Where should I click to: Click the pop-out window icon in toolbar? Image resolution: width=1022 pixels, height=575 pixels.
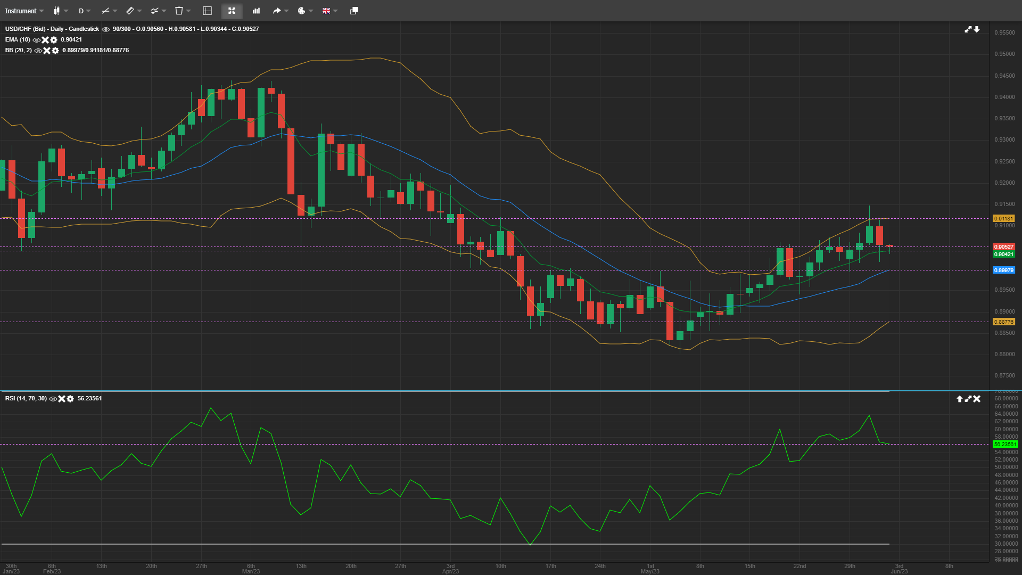point(354,11)
